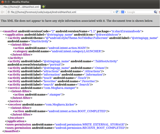
Task: Click the ".Touch" activity name
Action: pos(82,78)
